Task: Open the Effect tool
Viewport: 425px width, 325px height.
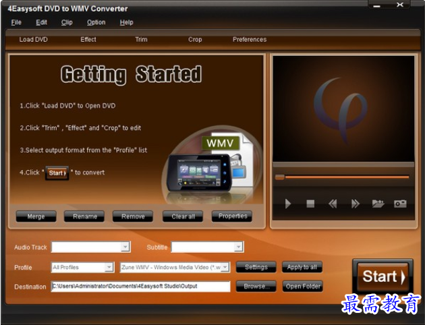Action: coord(88,40)
